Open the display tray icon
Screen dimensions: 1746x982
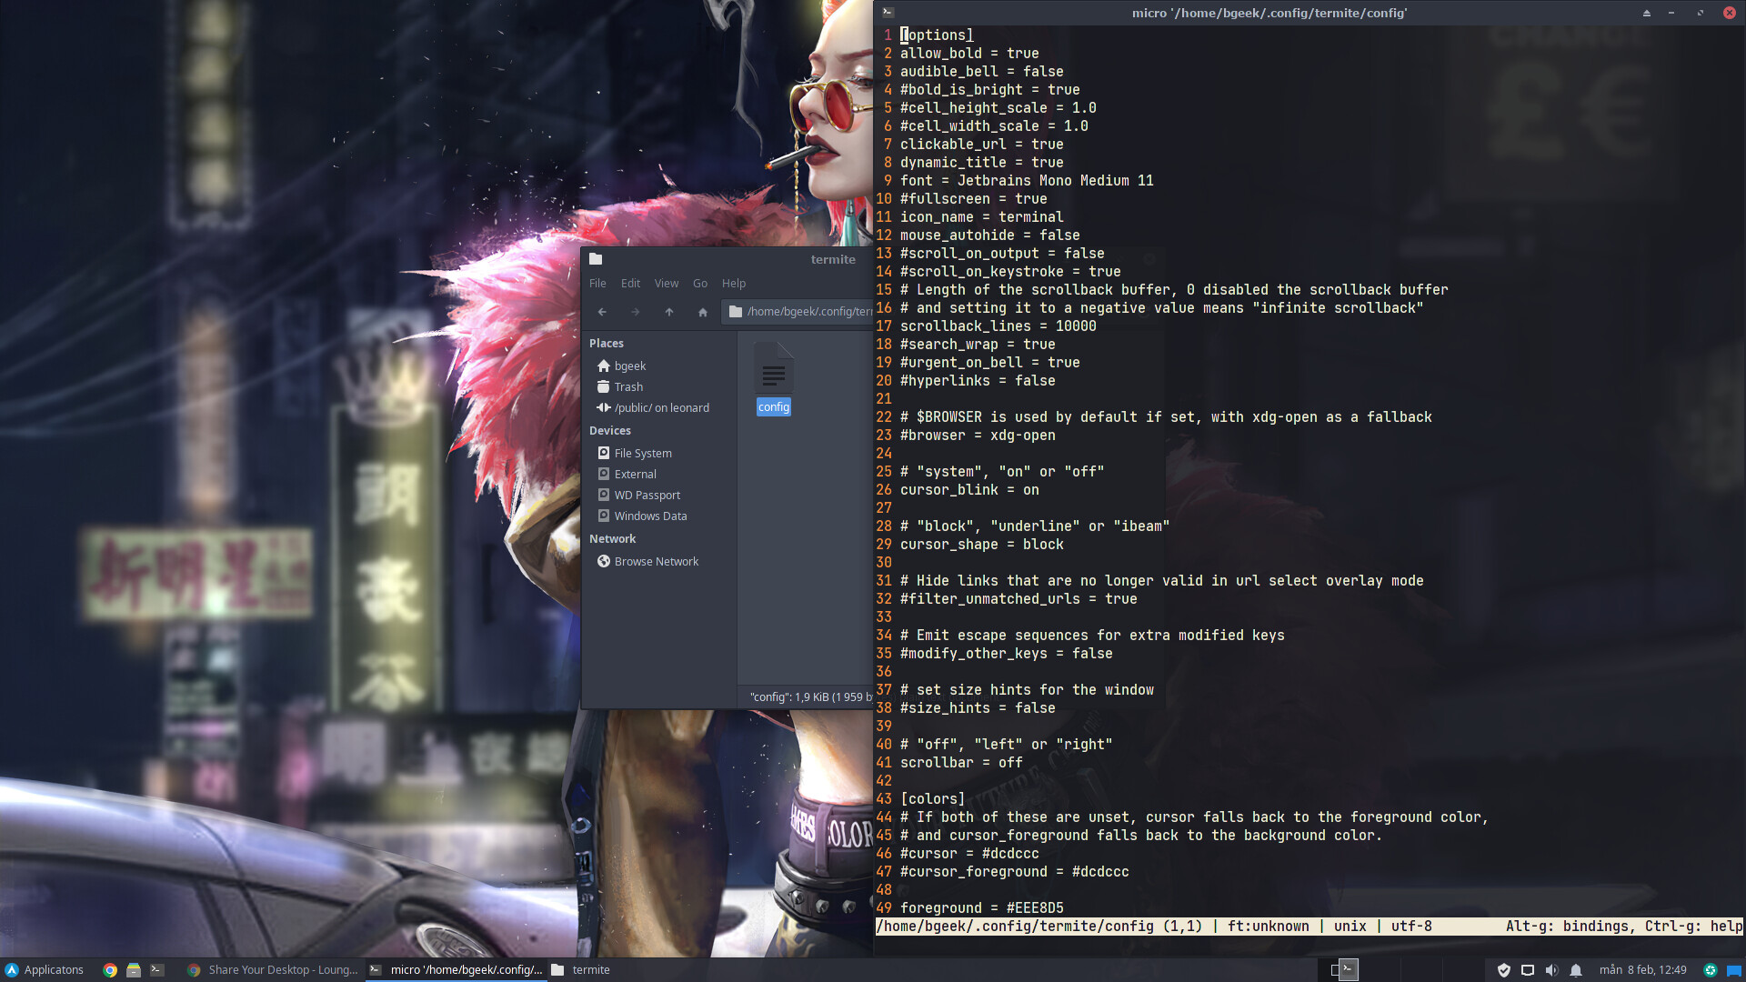pyautogui.click(x=1528, y=969)
